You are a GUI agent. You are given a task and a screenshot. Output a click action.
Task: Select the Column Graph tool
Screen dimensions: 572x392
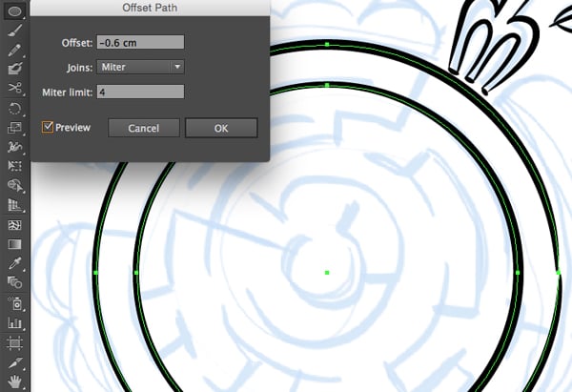[x=14, y=322]
